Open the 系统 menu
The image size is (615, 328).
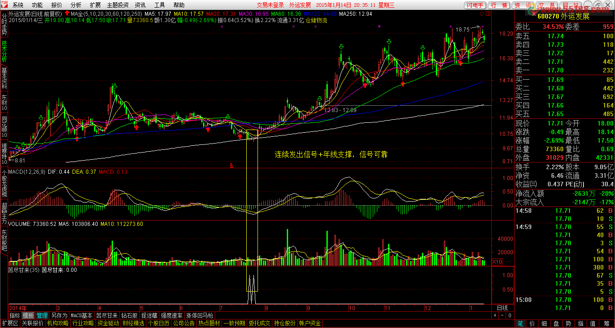pyautogui.click(x=18, y=5)
